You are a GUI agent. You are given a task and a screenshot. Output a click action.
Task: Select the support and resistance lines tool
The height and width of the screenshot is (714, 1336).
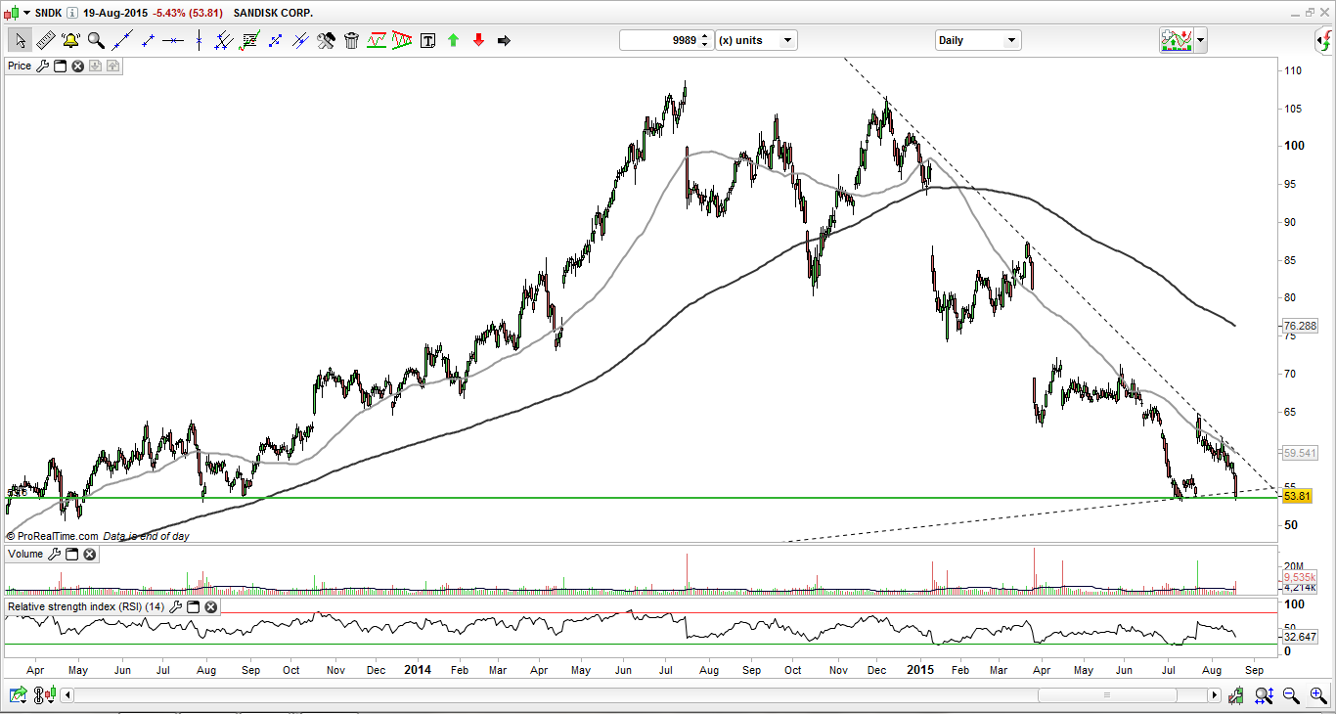pos(377,40)
